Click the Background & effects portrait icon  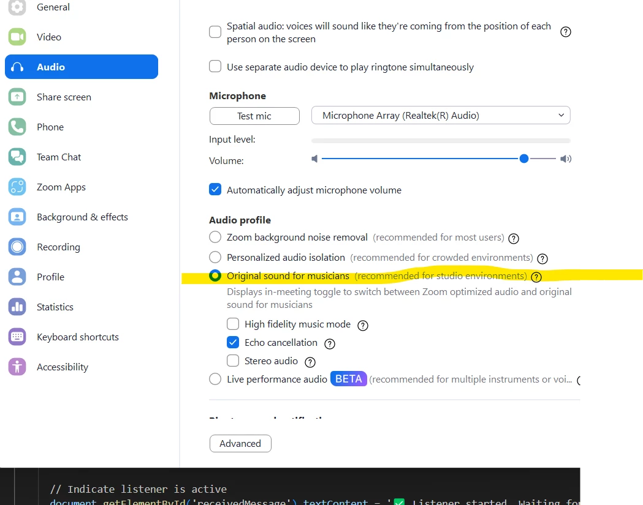[17, 217]
